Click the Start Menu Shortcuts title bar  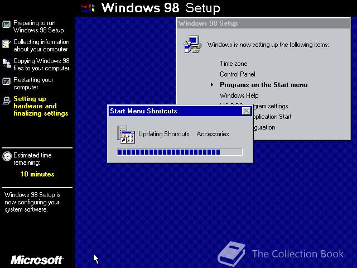[180, 111]
